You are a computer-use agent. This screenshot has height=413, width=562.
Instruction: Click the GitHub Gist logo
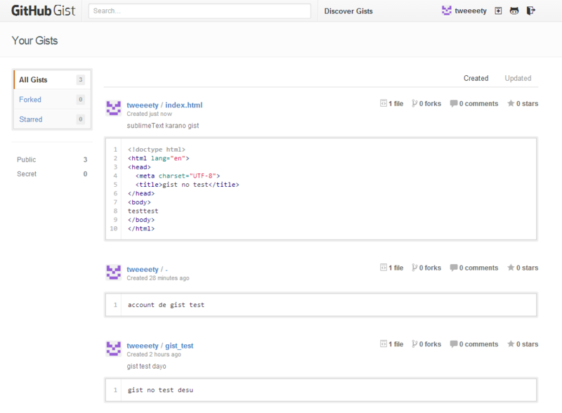(x=44, y=11)
